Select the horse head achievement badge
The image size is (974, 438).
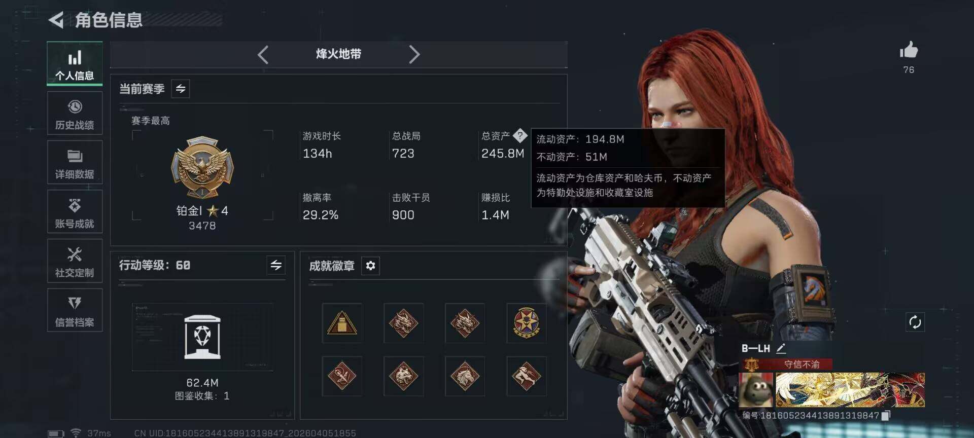465,376
